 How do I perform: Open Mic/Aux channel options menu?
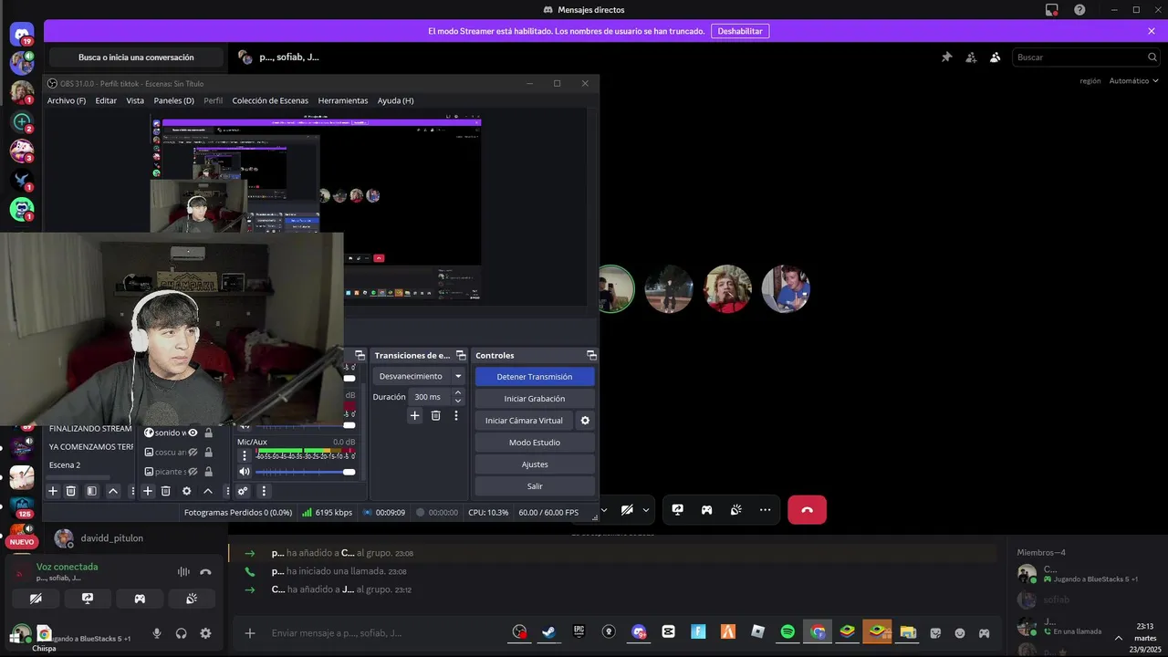244,455
